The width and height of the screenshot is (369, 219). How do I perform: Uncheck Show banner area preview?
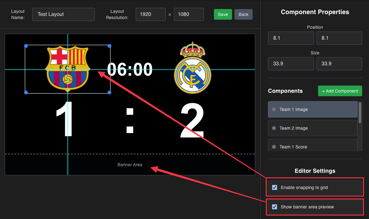tap(274, 207)
